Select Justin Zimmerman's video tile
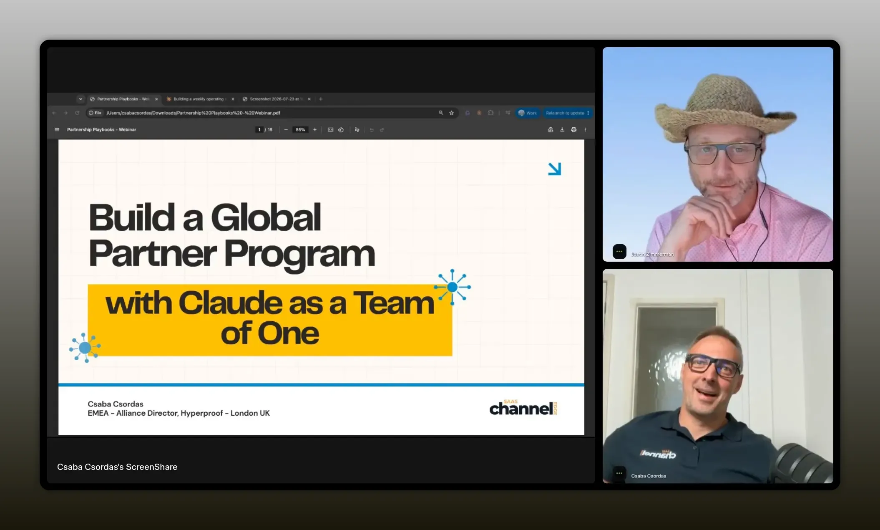This screenshot has height=530, width=880. 718,154
